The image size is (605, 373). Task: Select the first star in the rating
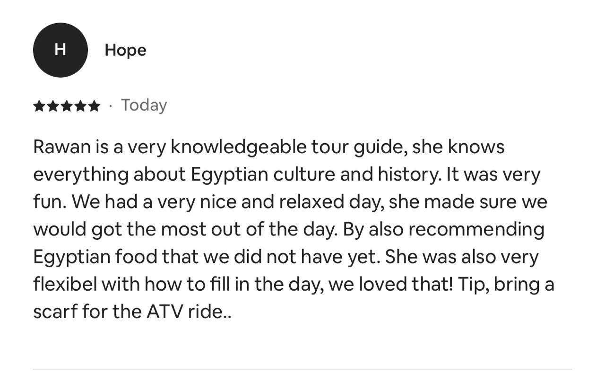point(39,106)
